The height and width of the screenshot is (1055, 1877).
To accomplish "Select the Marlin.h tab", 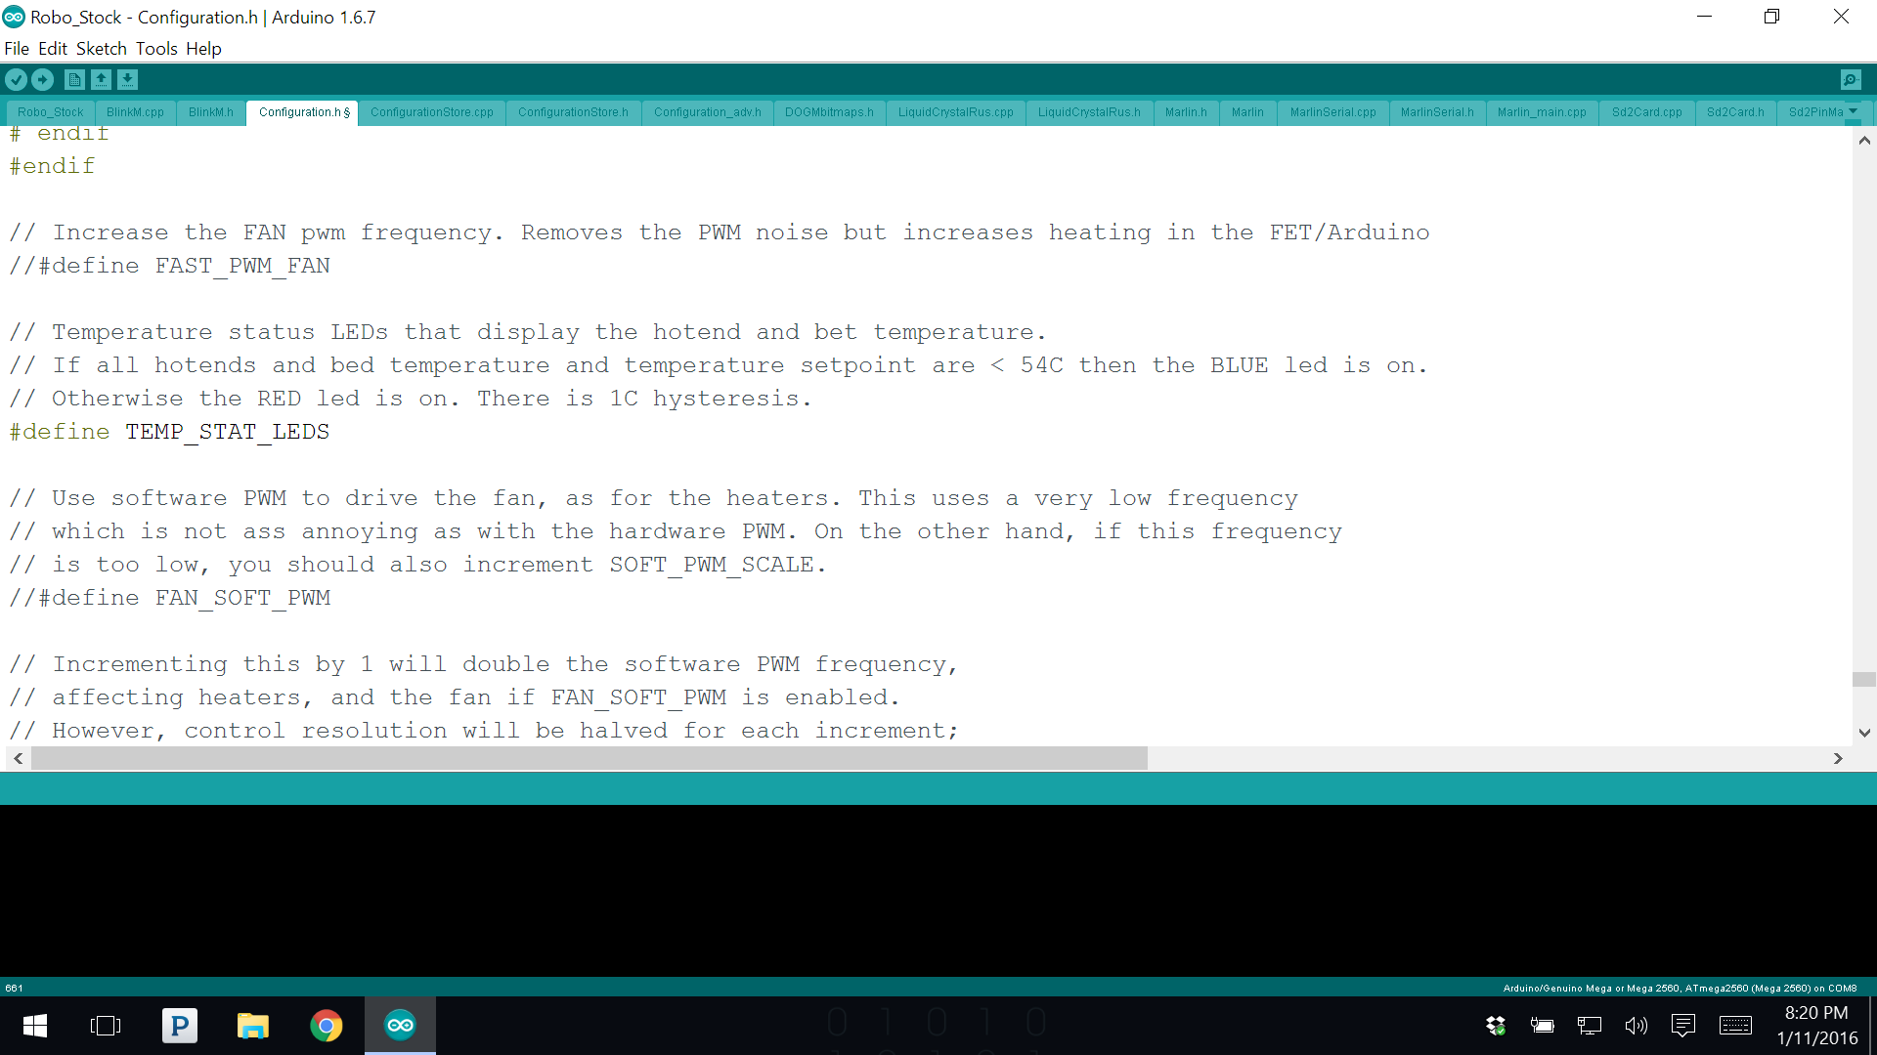I will 1185,112.
